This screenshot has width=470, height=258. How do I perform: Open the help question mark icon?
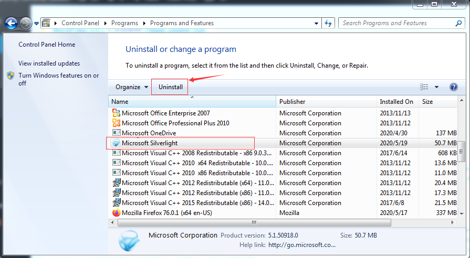tap(454, 87)
